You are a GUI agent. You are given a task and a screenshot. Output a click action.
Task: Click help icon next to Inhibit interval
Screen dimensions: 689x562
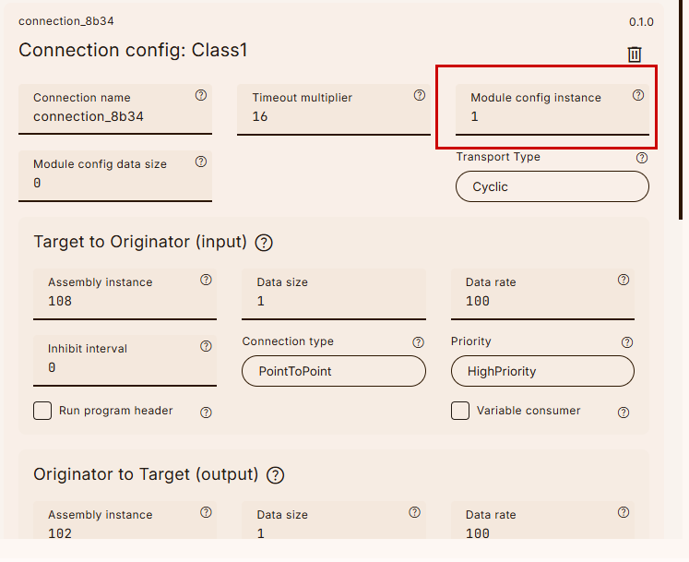(206, 346)
